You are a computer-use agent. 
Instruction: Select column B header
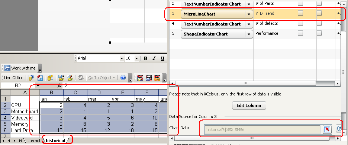(51, 92)
